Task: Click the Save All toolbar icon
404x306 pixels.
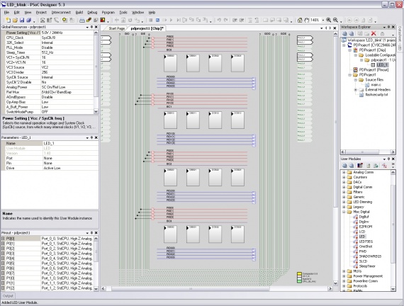Action: [28, 20]
